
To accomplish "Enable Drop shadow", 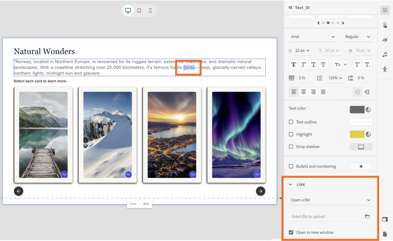I will coord(291,146).
